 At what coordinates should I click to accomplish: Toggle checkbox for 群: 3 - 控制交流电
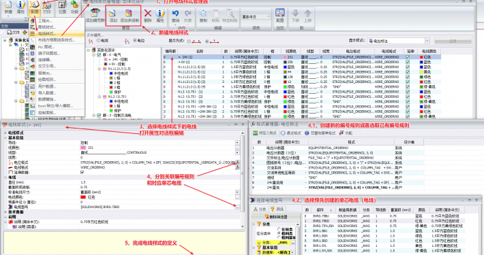99,115
